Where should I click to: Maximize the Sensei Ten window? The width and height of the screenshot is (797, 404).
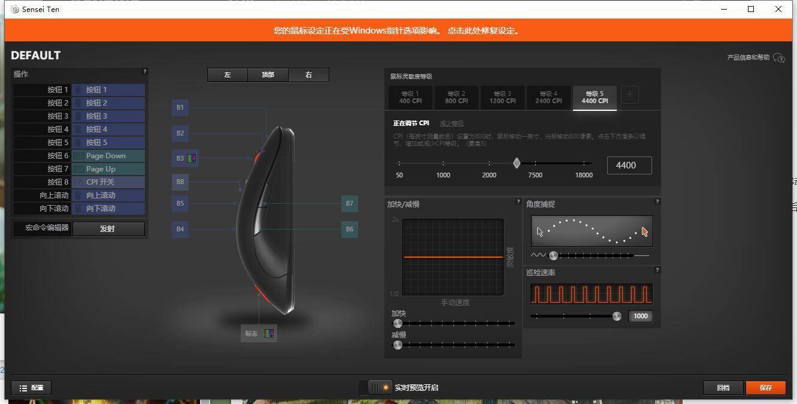[751, 9]
